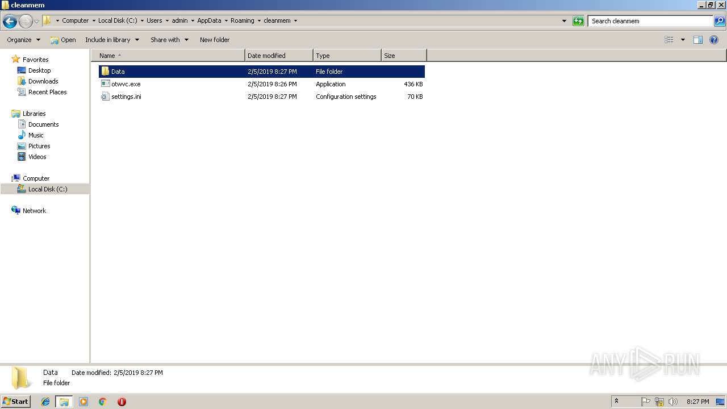Select the settings.ini file icon
This screenshot has height=409, width=727.
coord(105,97)
